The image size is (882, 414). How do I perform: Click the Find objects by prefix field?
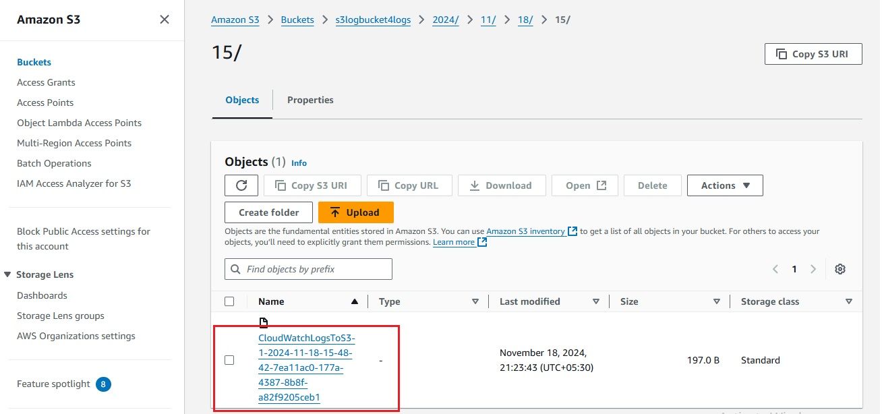[x=307, y=268]
